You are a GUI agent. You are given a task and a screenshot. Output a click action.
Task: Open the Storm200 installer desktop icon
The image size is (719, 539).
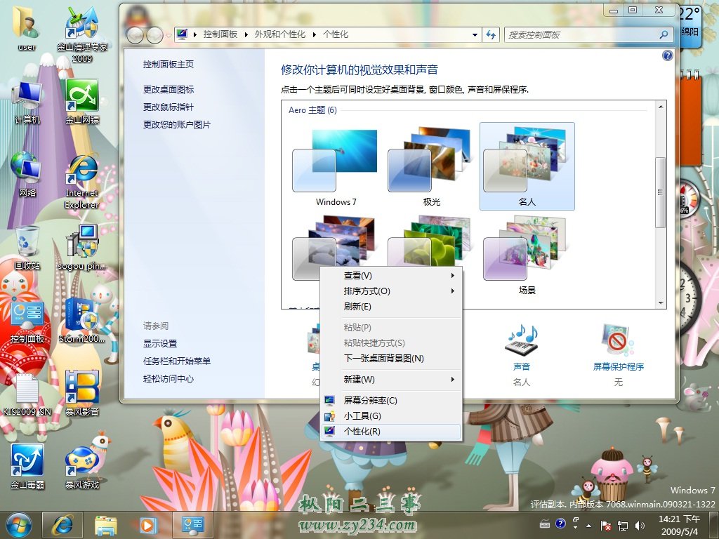[x=81, y=321]
